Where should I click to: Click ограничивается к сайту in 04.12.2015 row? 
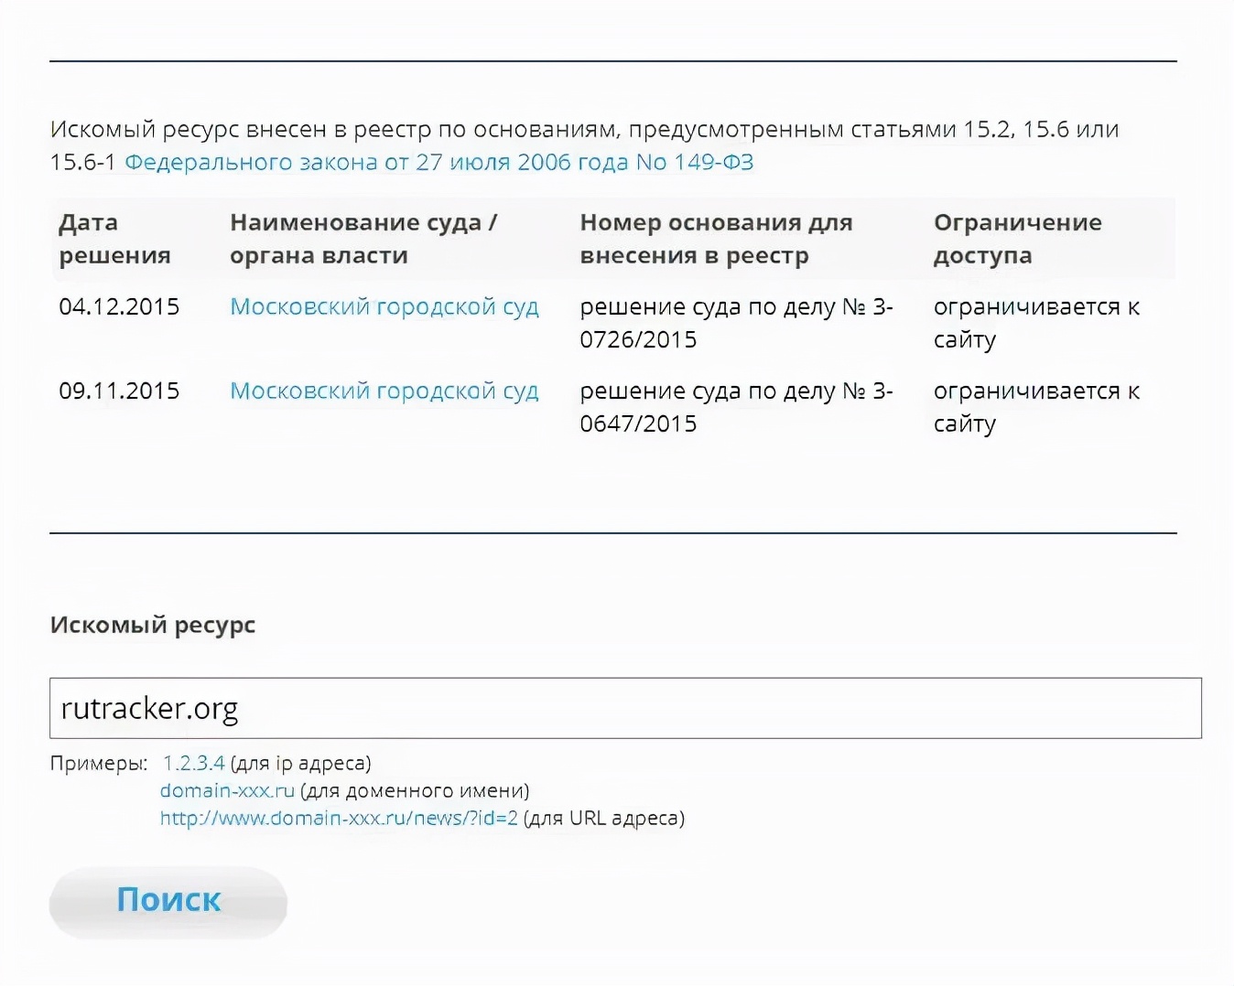[x=1036, y=323]
